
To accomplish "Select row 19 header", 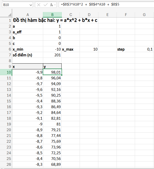I will coord(6,124).
